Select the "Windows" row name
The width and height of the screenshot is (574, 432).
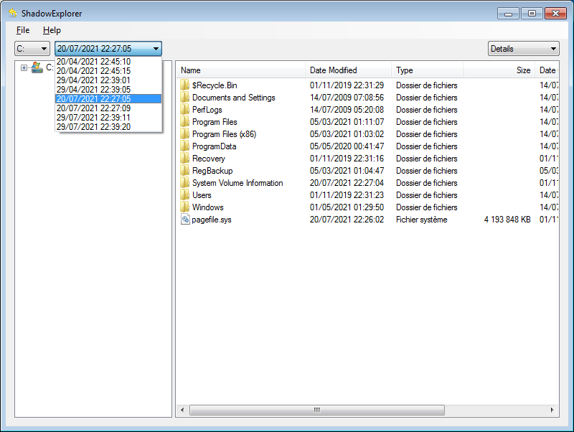[x=208, y=207]
